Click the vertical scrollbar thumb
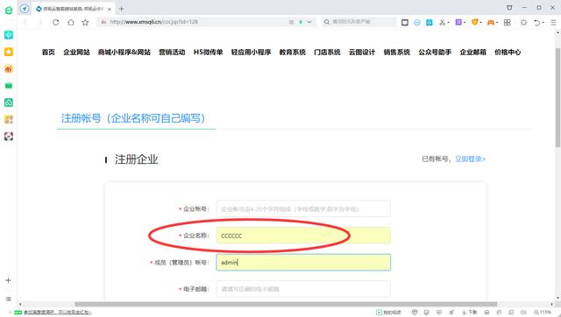Viewport: 561px width, 317px height. tap(557, 97)
